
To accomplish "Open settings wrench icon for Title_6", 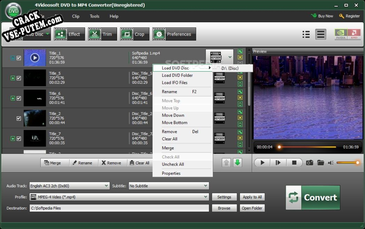I will 240,92.
